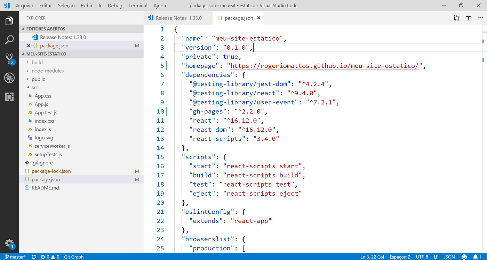
Task: Open package-lock.json in the explorer
Action: (x=81, y=171)
